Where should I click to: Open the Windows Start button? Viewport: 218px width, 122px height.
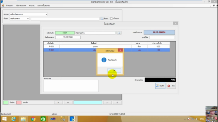coord(4,119)
